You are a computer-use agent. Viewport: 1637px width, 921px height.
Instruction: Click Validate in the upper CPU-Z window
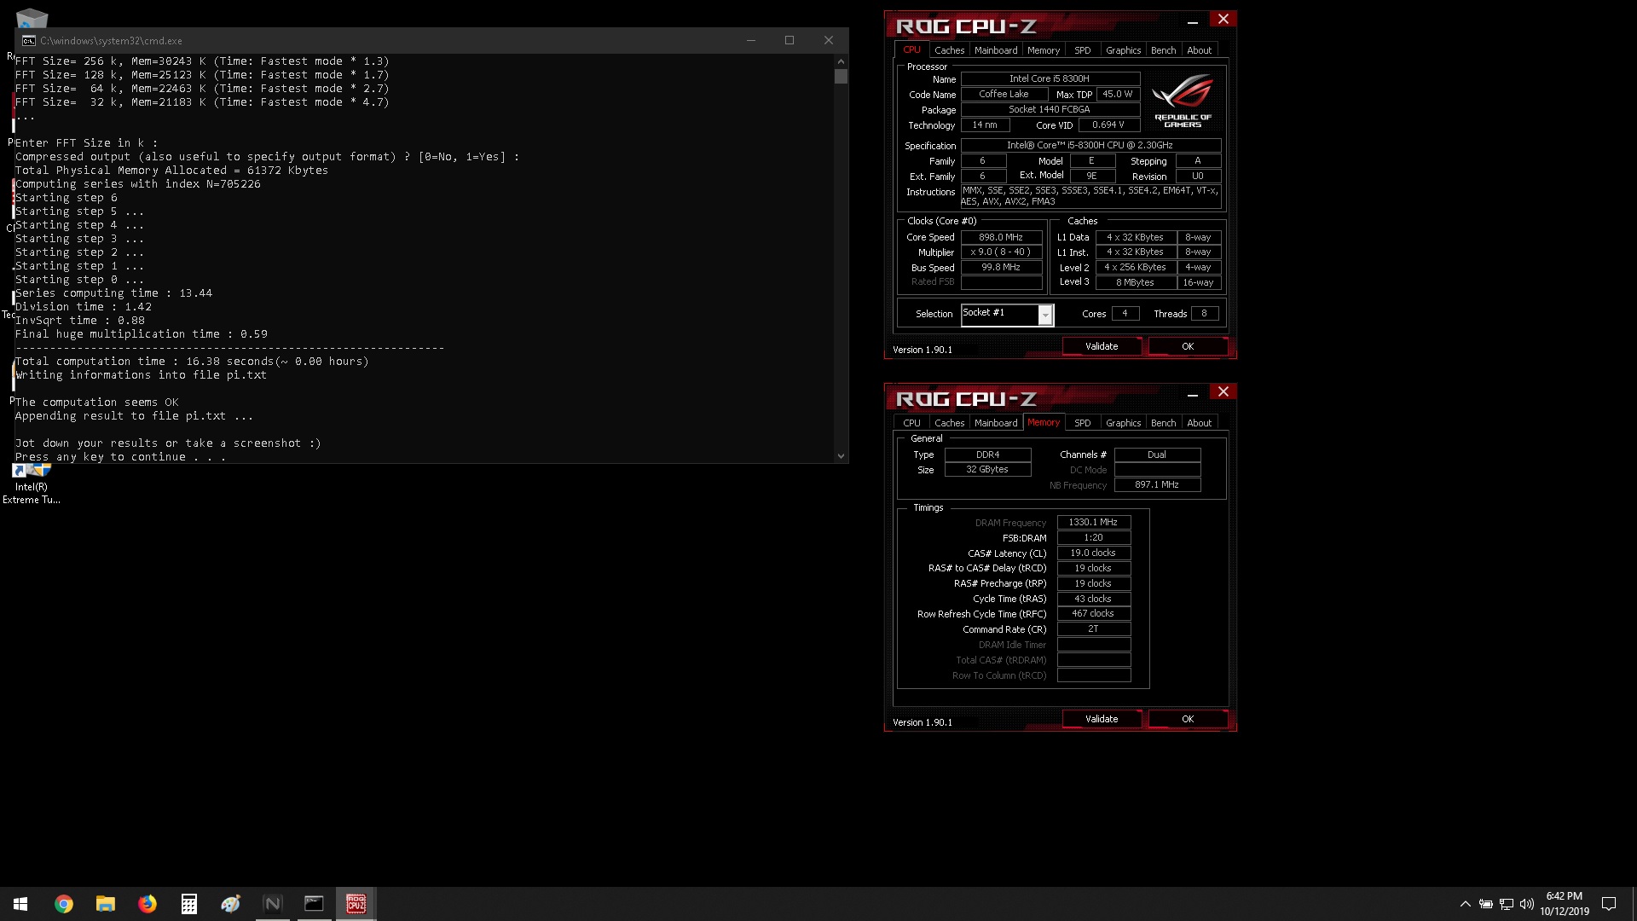[x=1102, y=346]
